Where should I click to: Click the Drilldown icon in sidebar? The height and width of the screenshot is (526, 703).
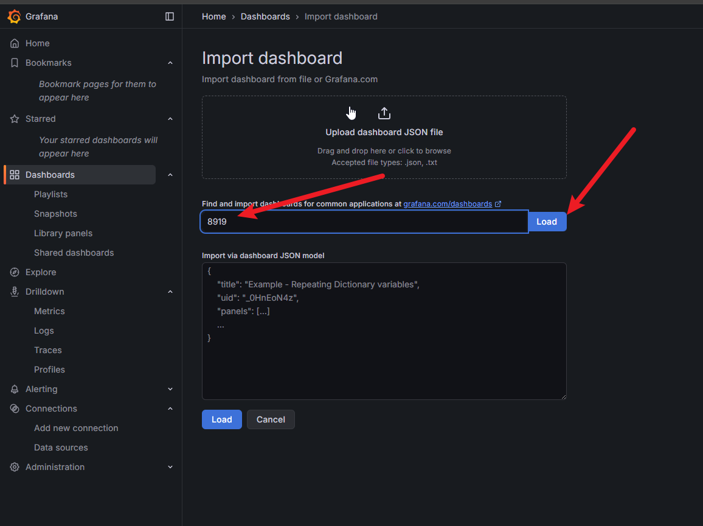pyautogui.click(x=15, y=292)
